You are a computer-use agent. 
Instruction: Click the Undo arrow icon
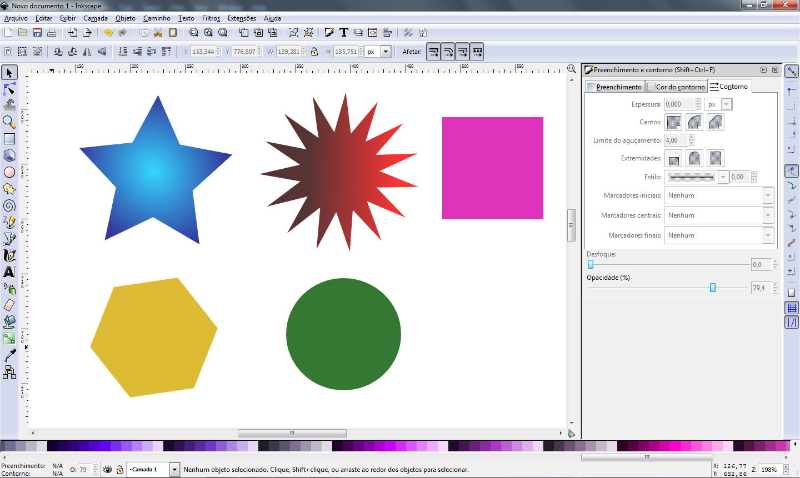pos(108,32)
